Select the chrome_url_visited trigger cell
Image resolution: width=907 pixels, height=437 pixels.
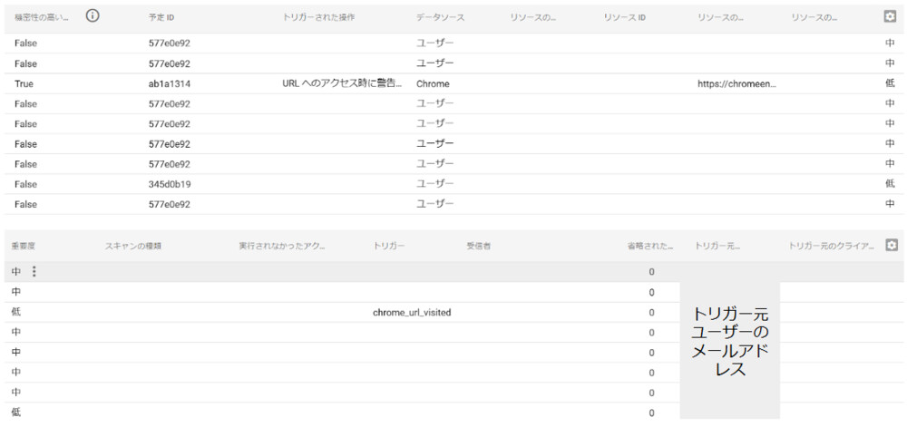pyautogui.click(x=412, y=312)
